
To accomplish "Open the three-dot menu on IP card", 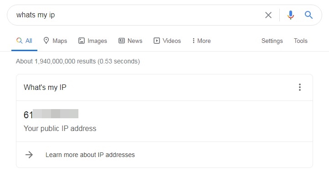I will 300,87.
